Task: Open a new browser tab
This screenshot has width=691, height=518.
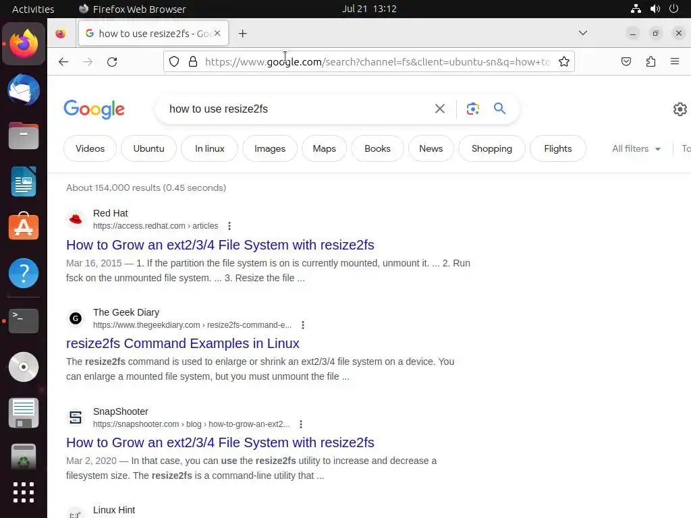Action: (x=242, y=34)
